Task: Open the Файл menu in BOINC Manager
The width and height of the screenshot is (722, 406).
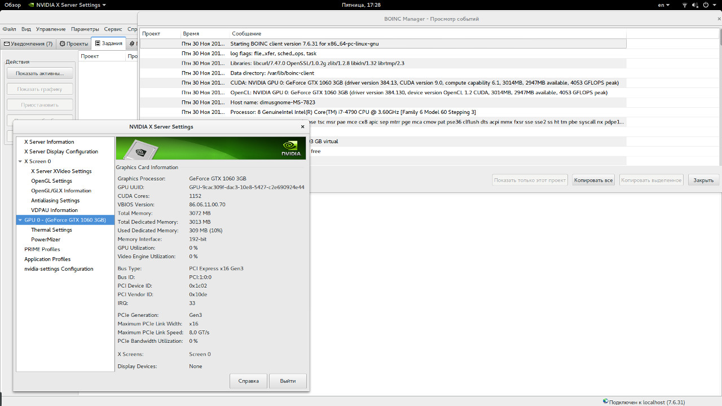Action: pyautogui.click(x=9, y=29)
